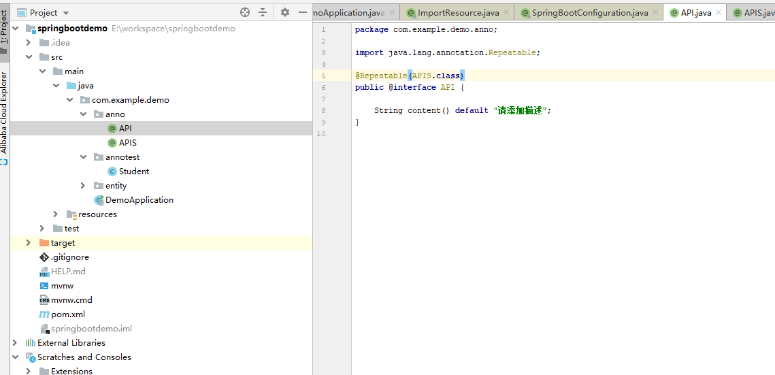Click the Repeatable import identifier in code
Screen dimensions: 775x375
coord(512,52)
